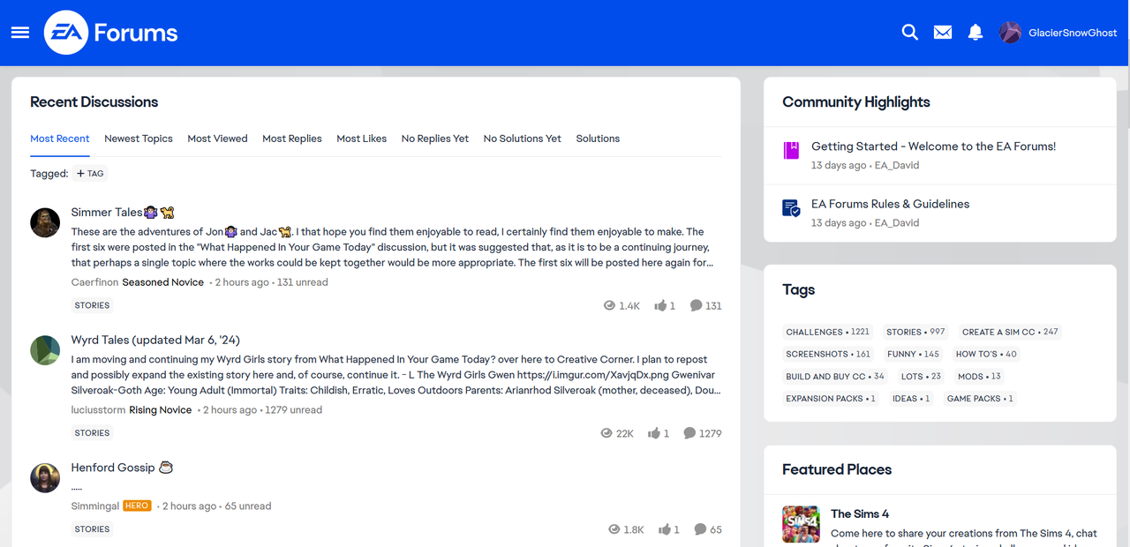Open the Wyrd Tales discussion
The height and width of the screenshot is (547, 1130).
(155, 340)
